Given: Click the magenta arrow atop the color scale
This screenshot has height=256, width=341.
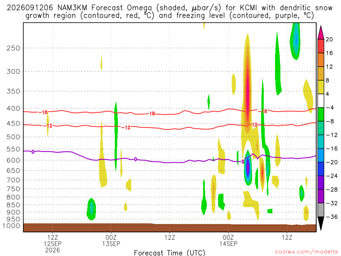Looking at the screenshot, I should pyautogui.click(x=321, y=32).
